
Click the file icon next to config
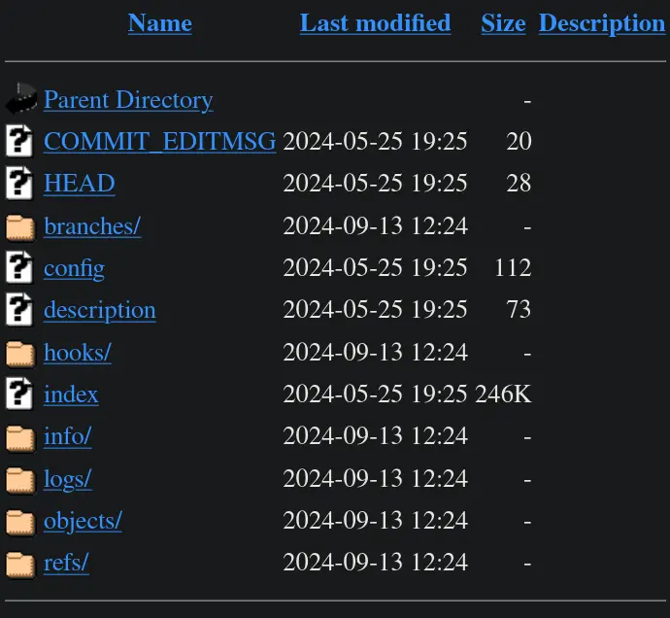pyautogui.click(x=19, y=267)
